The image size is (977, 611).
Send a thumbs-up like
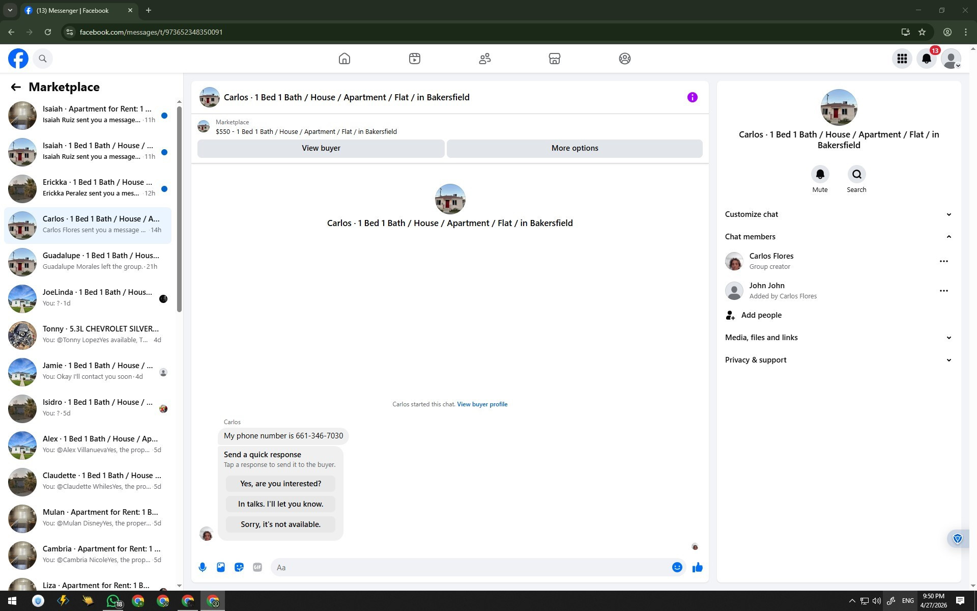click(697, 567)
